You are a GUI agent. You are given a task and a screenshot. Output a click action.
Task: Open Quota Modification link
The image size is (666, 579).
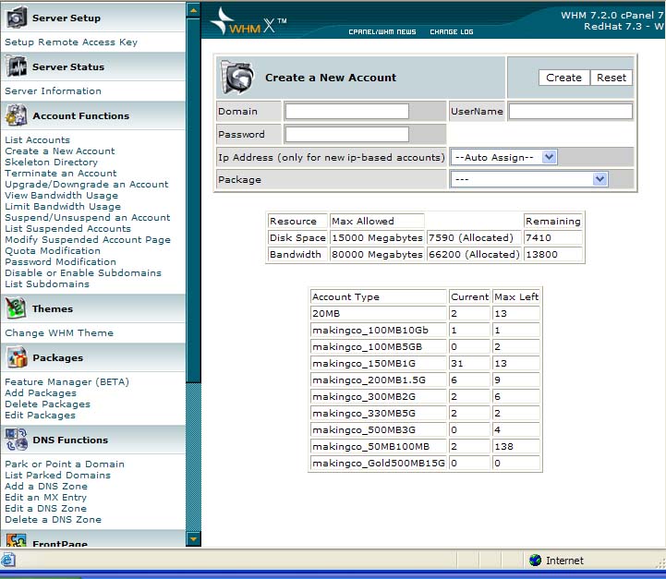[53, 250]
